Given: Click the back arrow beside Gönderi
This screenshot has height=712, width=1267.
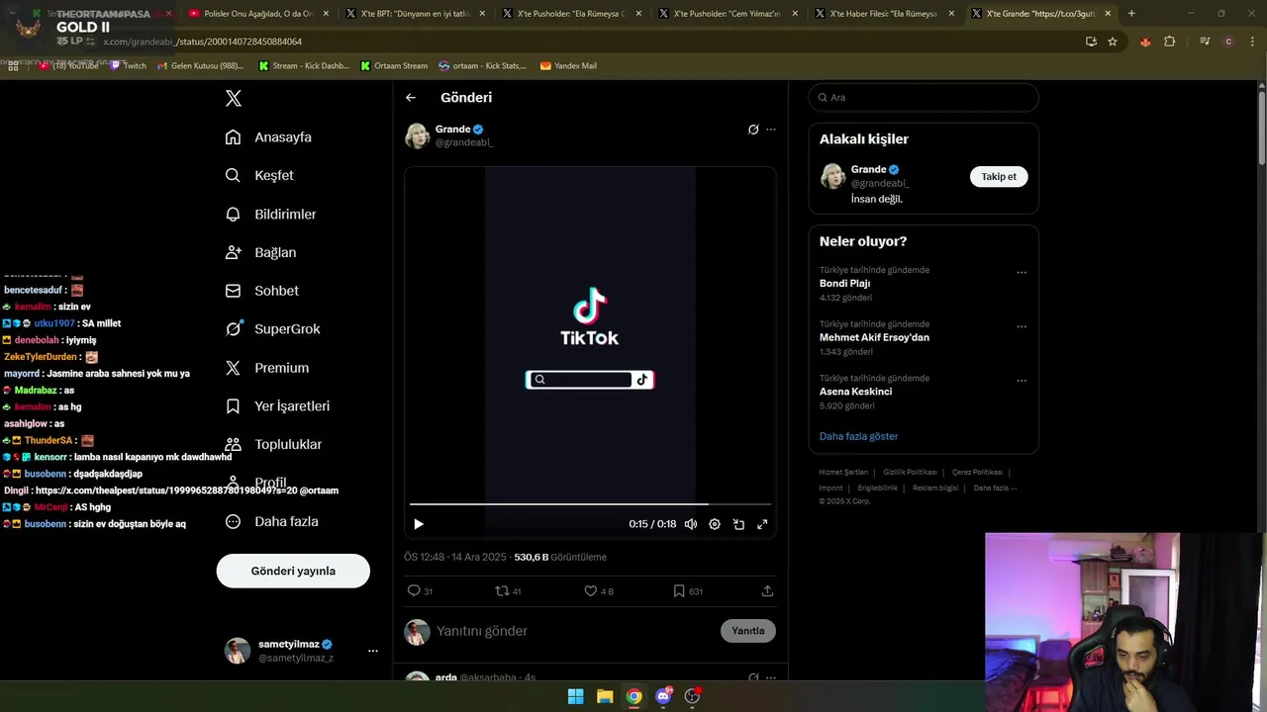Looking at the screenshot, I should pyautogui.click(x=411, y=98).
